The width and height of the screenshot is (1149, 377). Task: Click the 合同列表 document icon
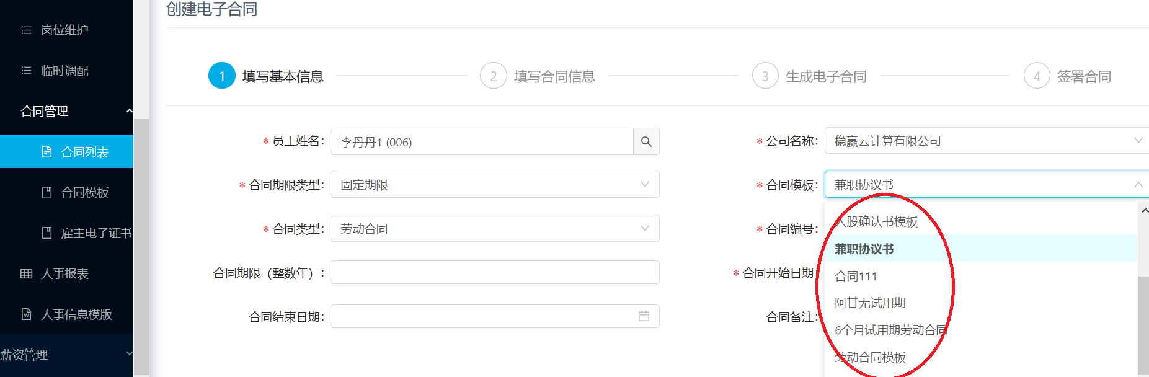47,151
